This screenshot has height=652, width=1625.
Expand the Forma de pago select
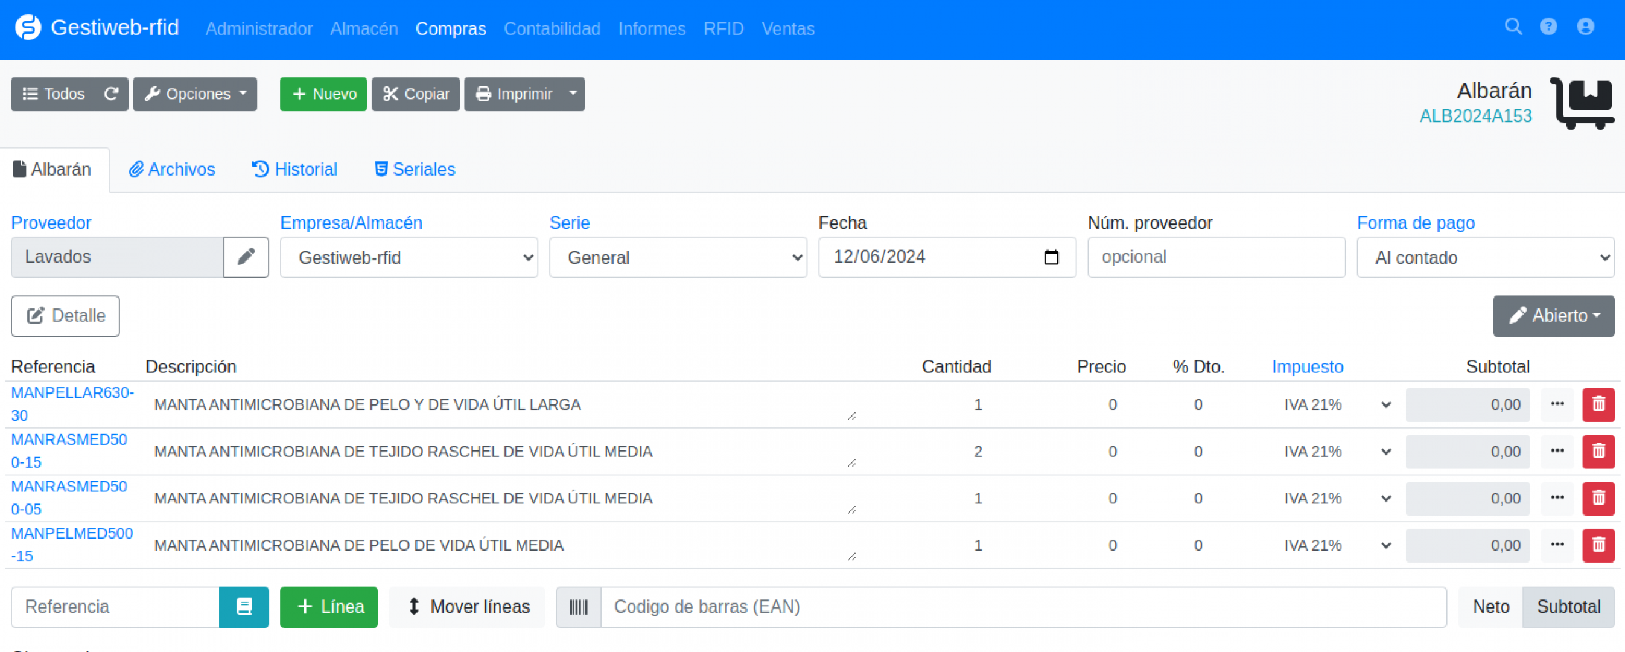coord(1486,258)
